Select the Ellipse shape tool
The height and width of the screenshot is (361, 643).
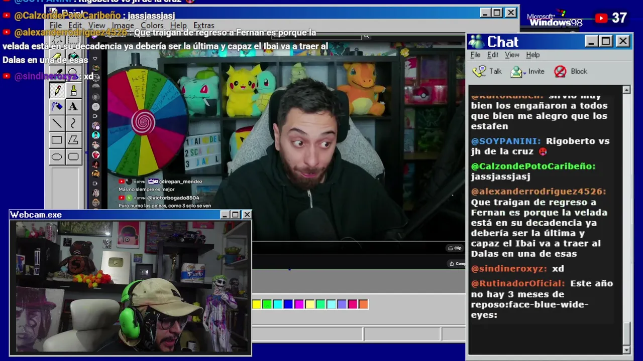(57, 157)
